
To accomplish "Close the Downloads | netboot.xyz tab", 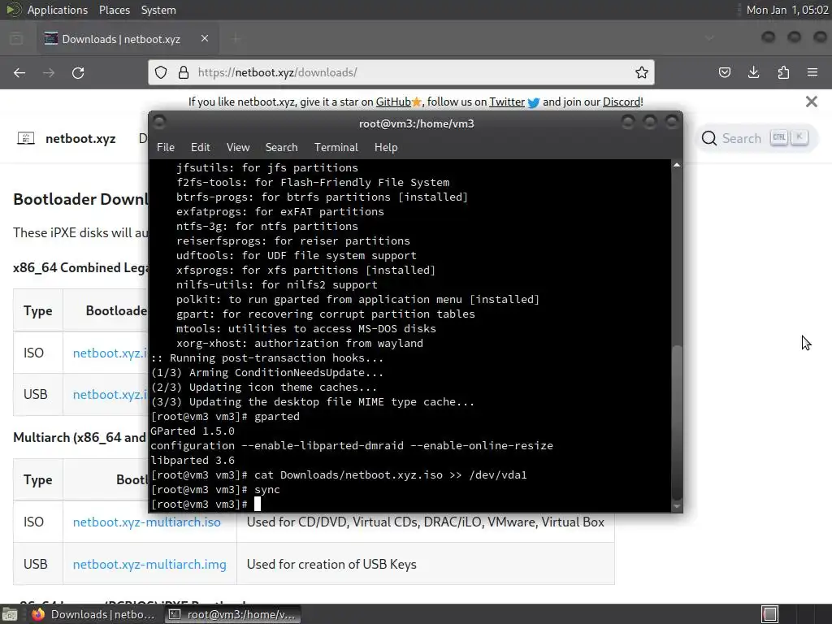I will pyautogui.click(x=204, y=38).
